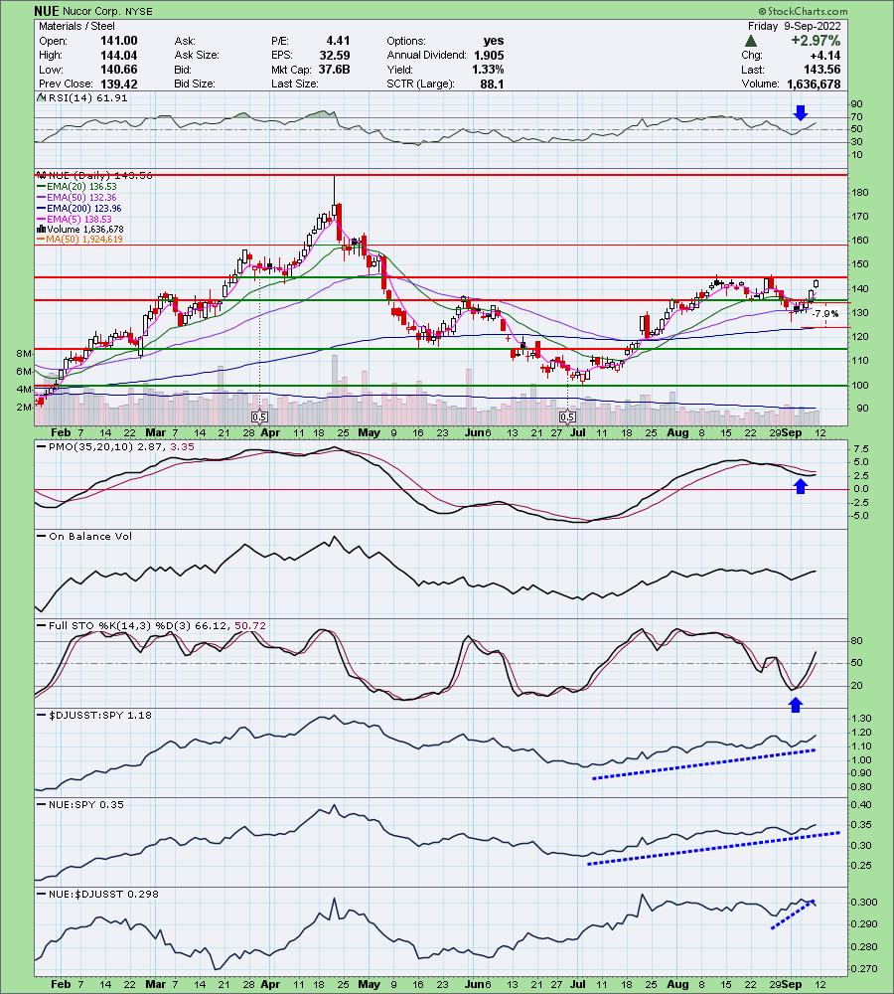Viewport: 894px width, 994px height.
Task: Select the Prev Close value 139.42
Action: pos(119,83)
